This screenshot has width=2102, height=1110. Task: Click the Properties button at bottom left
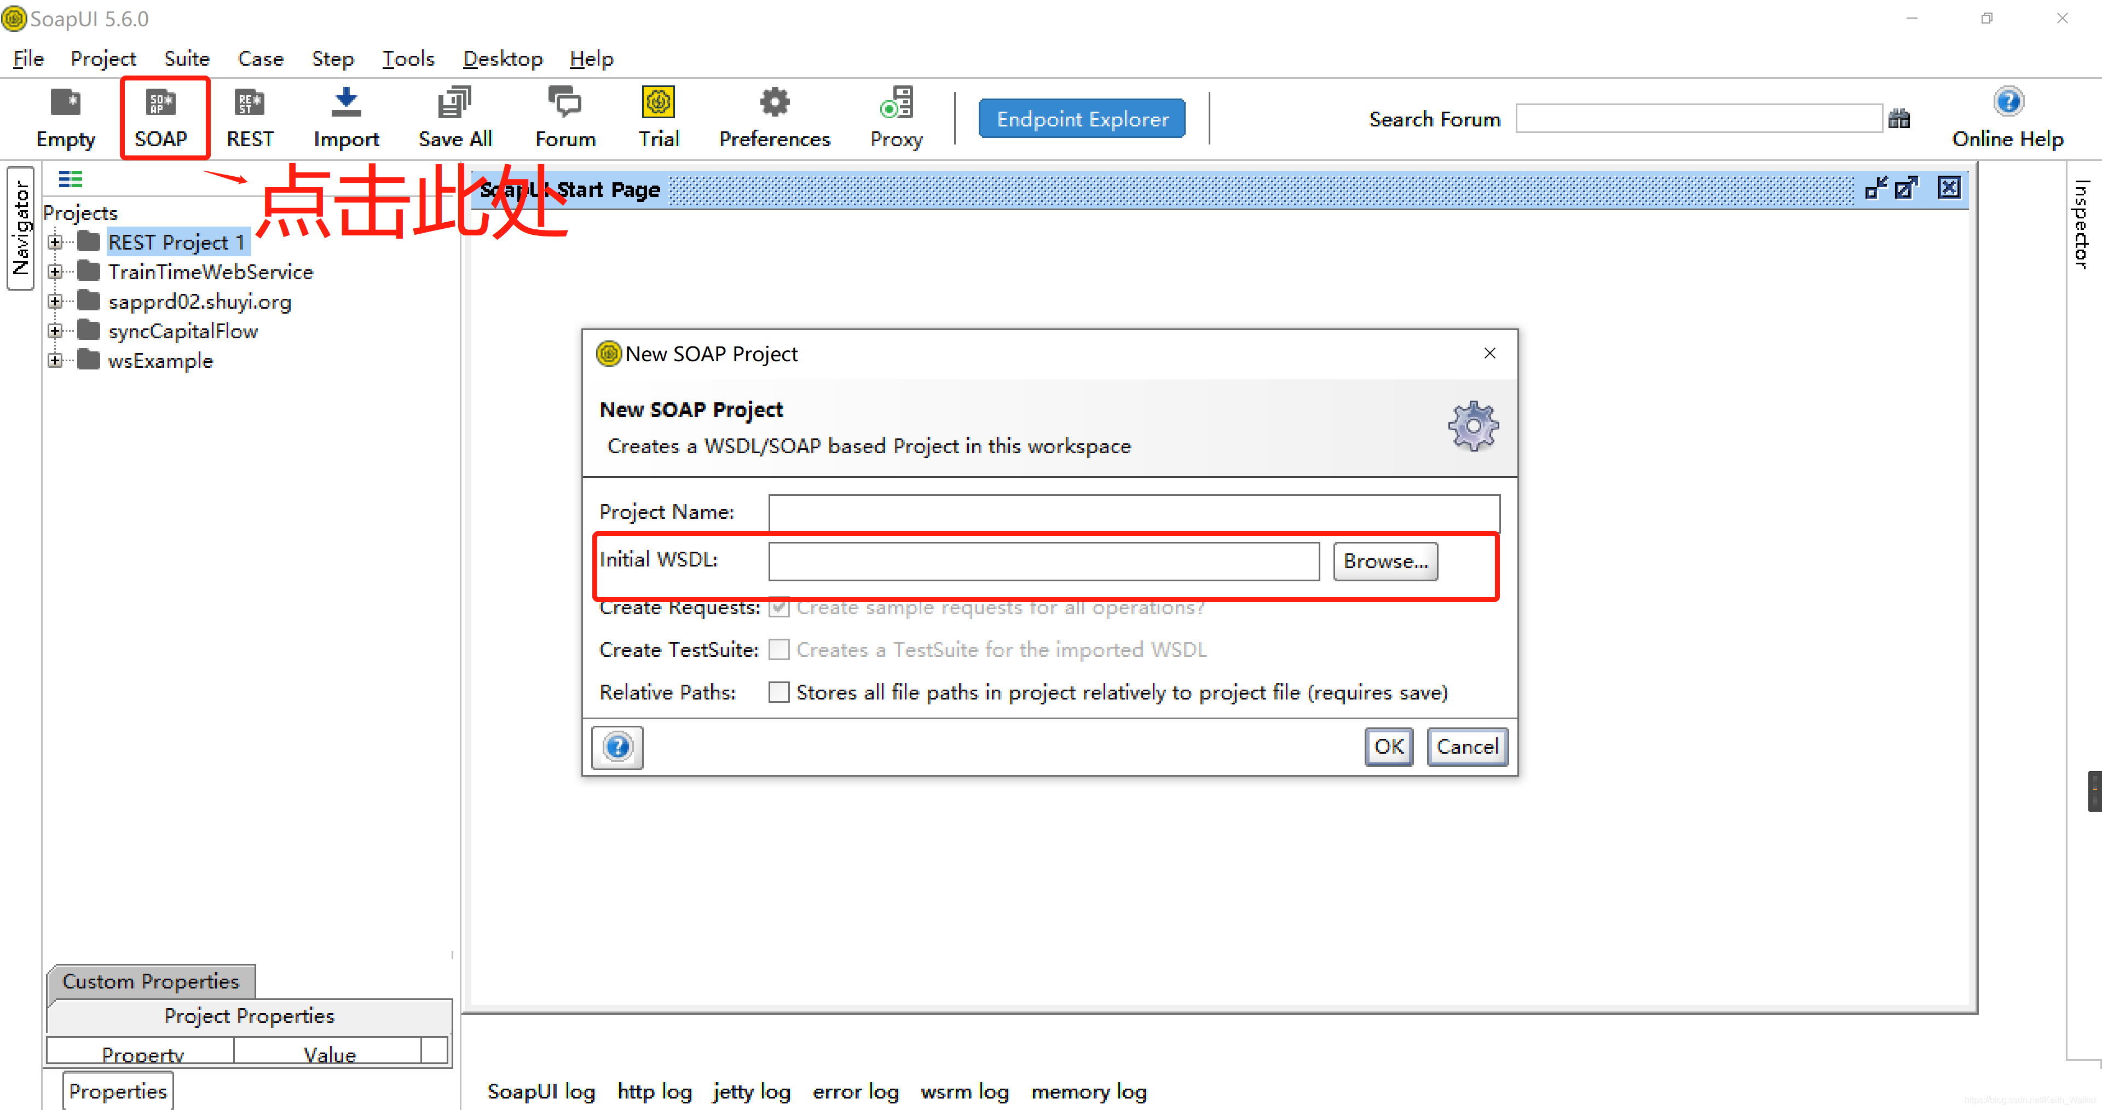[x=118, y=1091]
